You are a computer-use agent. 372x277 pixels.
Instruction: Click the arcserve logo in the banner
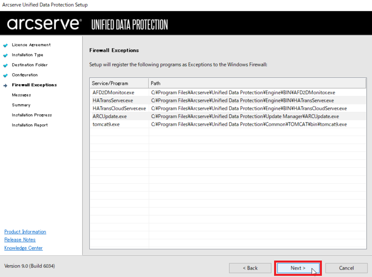click(x=44, y=24)
